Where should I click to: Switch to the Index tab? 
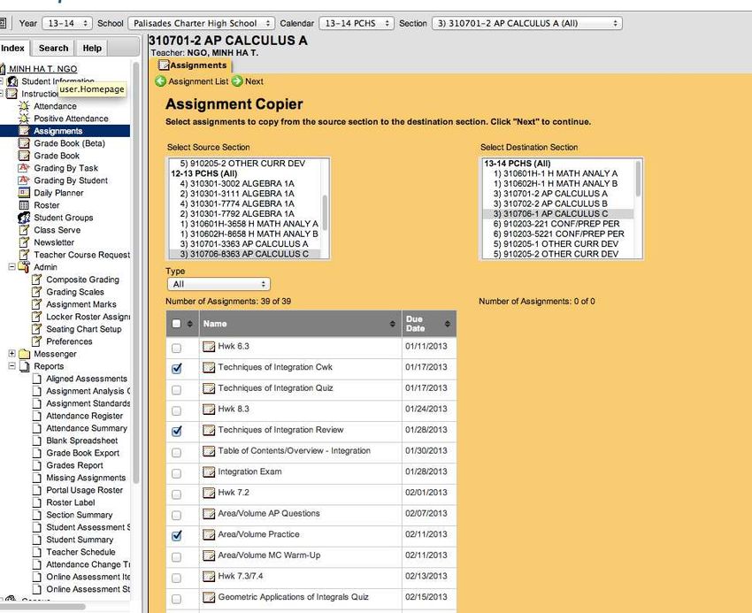(x=13, y=48)
